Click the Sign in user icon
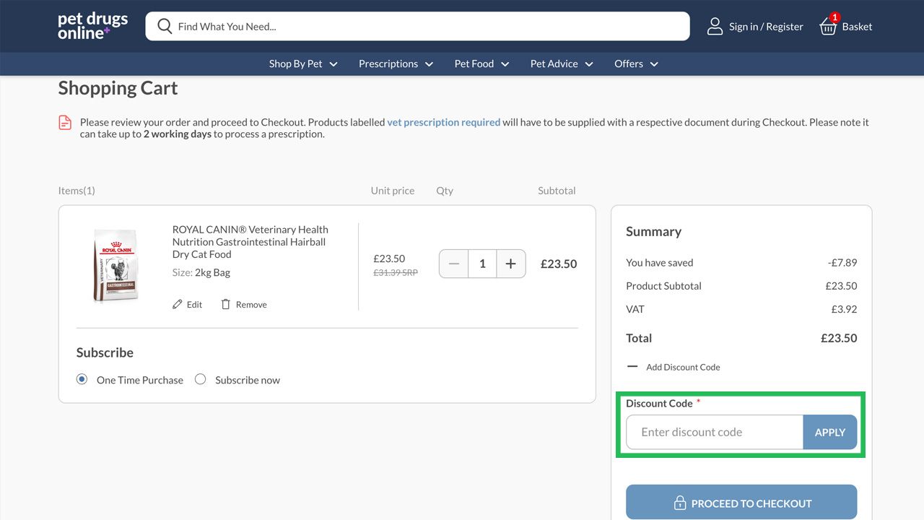 point(715,27)
